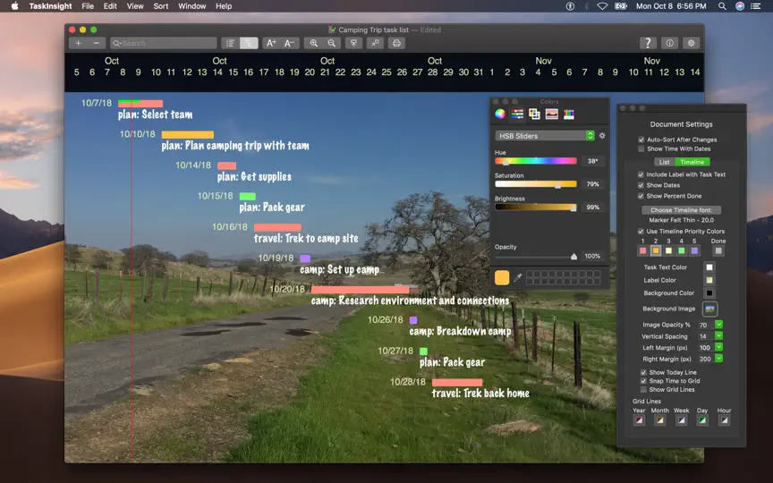Screen dimensions: 773x483
Task: Open help with the question mark button
Action: pos(648,43)
